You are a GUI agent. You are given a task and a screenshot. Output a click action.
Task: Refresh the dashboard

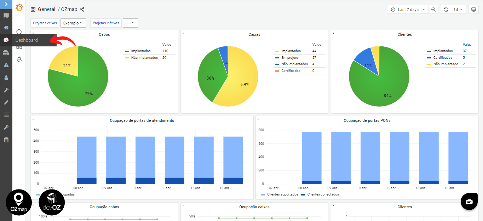click(x=446, y=10)
